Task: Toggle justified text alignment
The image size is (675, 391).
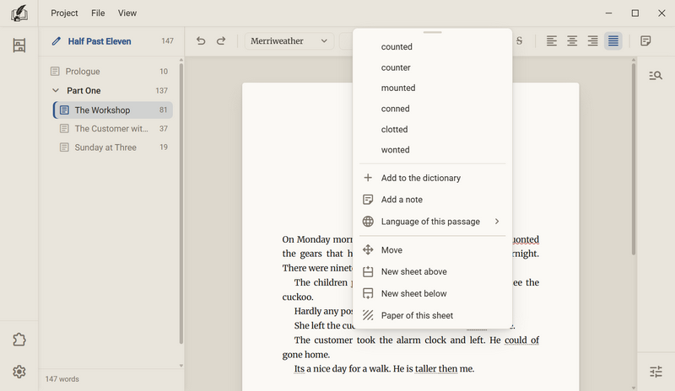Action: tap(613, 40)
